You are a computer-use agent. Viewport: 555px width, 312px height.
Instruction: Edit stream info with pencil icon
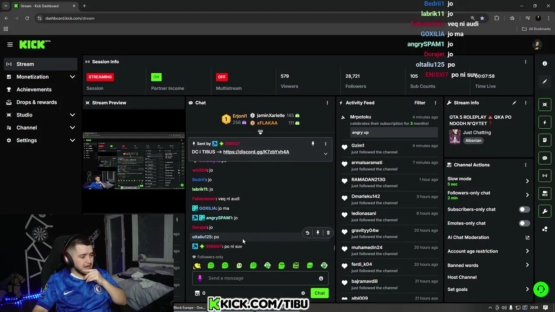pos(514,103)
